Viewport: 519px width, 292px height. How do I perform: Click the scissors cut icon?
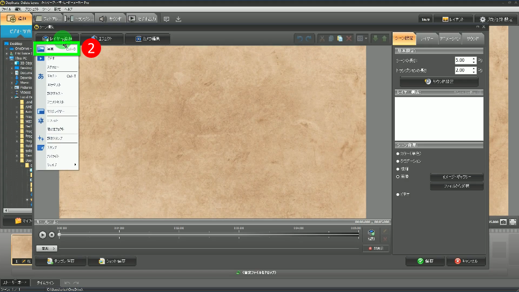coord(322,39)
